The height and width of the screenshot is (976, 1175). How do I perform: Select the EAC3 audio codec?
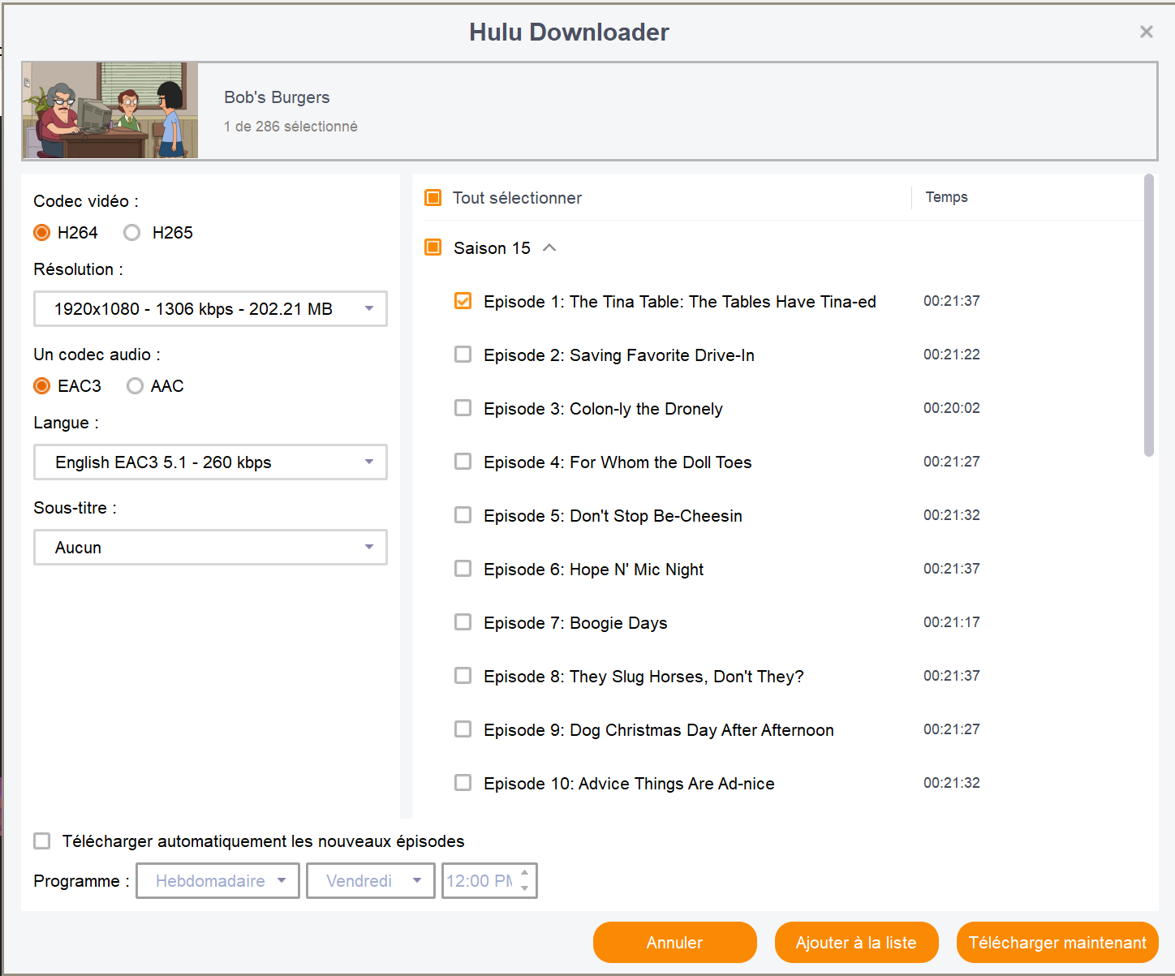(x=42, y=386)
